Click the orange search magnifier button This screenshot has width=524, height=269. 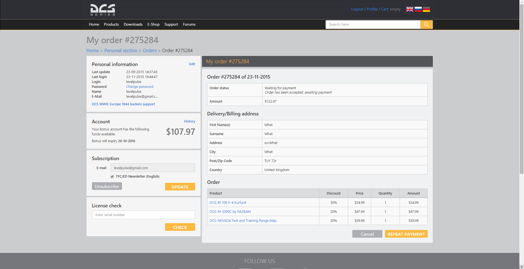[x=427, y=25]
